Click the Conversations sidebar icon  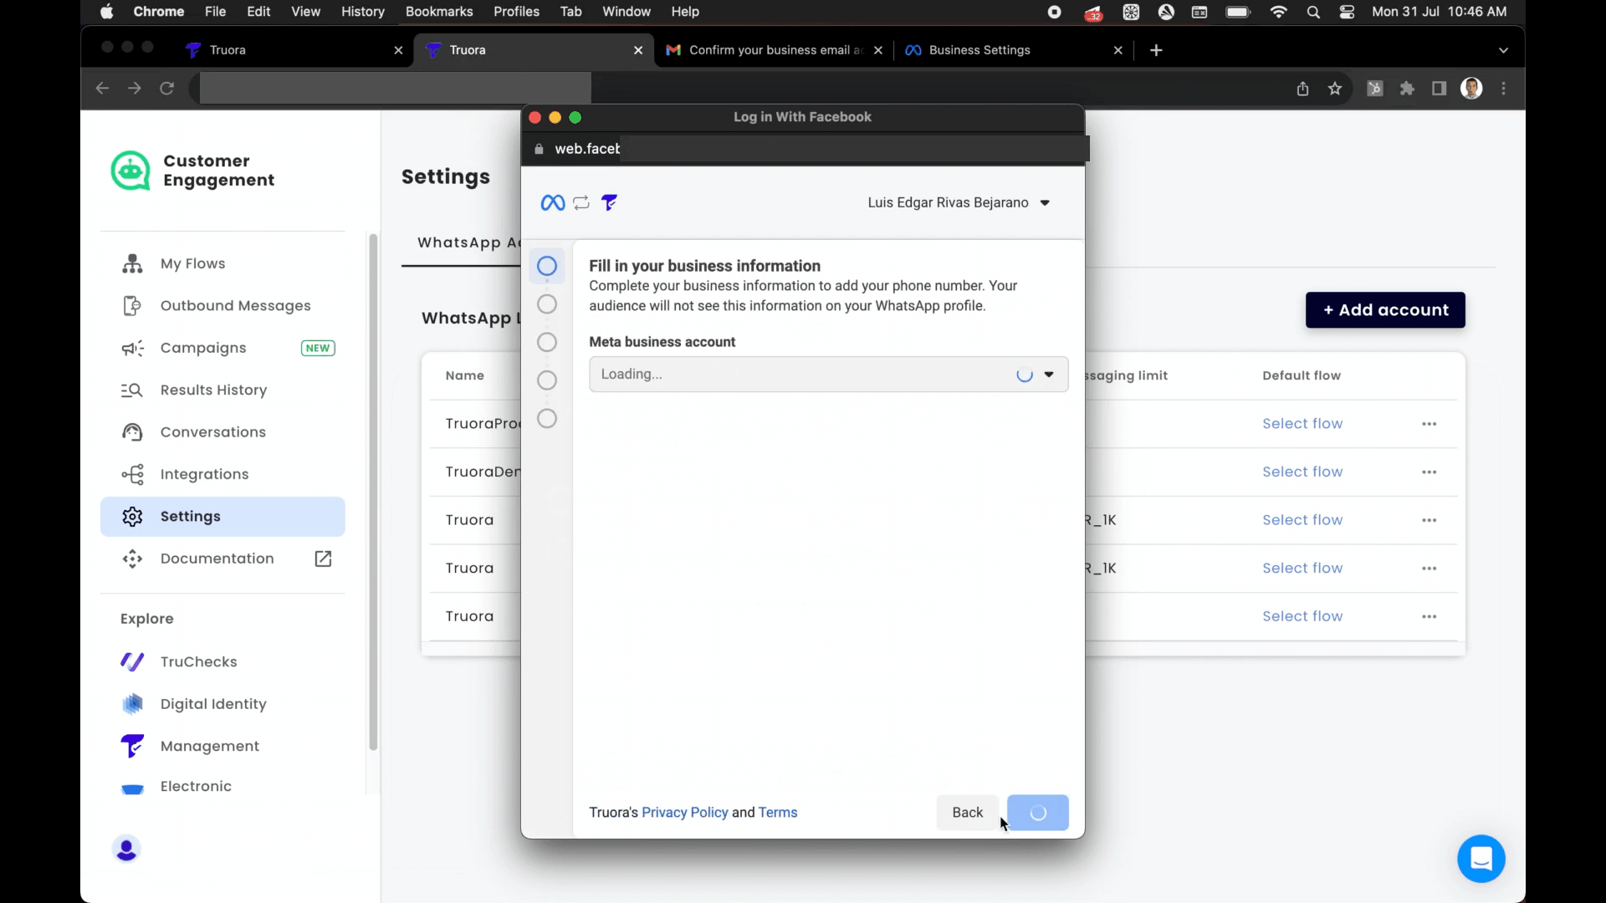(x=131, y=431)
